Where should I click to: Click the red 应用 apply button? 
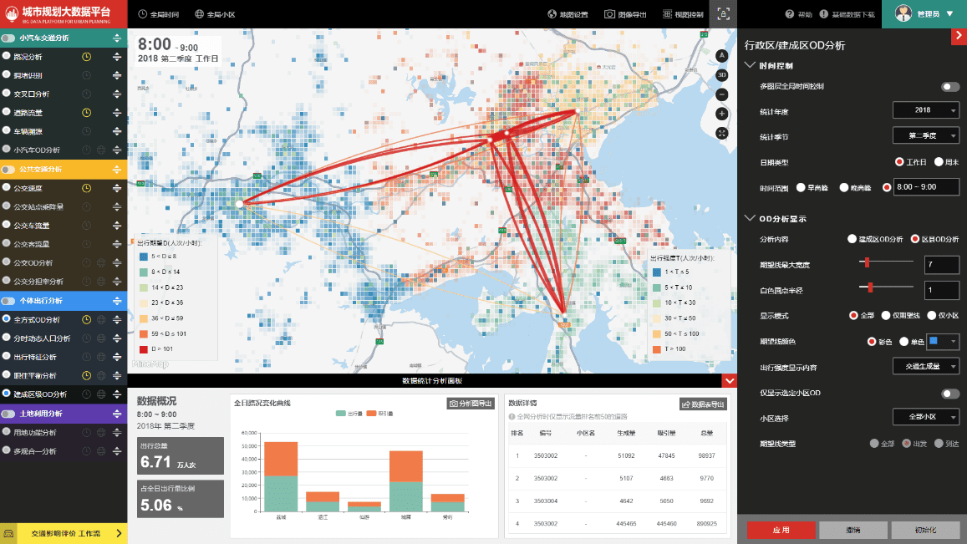click(781, 531)
